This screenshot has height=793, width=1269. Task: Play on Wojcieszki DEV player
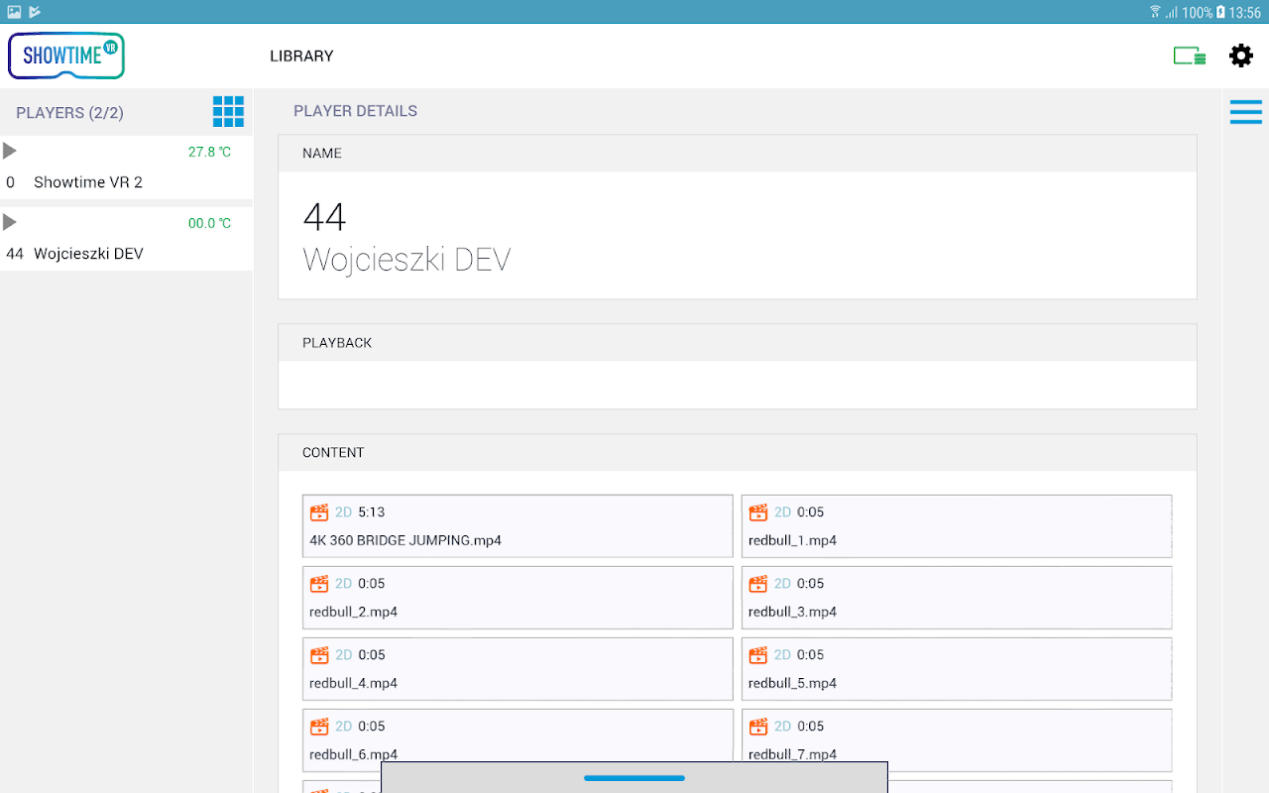pyautogui.click(x=10, y=222)
